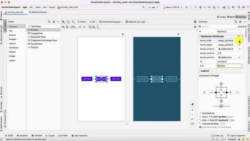Click the Infer Constraints magic wand
Image resolution: width=250 pixels, height=141 pixels.
point(84,27)
